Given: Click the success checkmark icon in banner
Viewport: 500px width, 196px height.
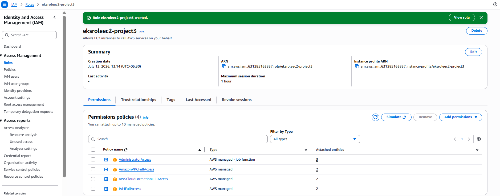Looking at the screenshot, I should 89,18.
